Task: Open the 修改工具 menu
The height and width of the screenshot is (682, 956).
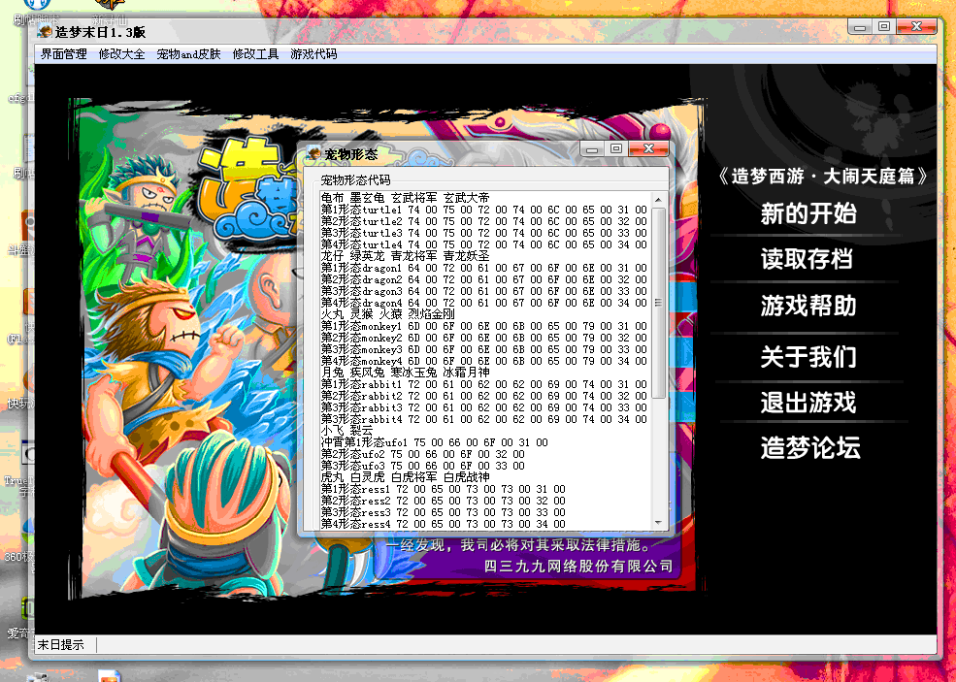Action: point(255,54)
